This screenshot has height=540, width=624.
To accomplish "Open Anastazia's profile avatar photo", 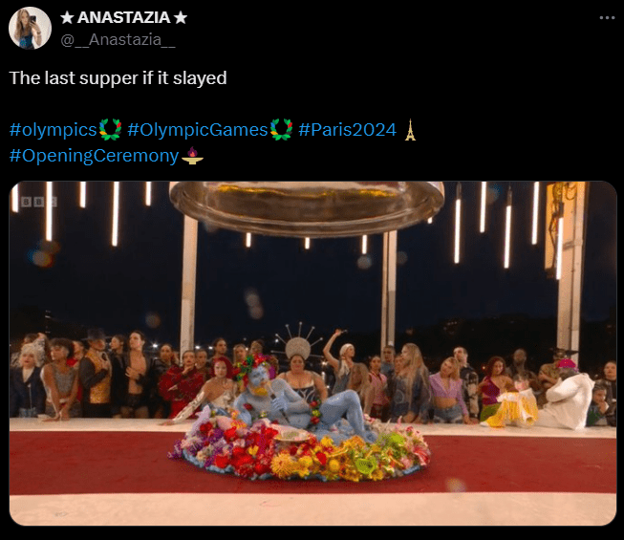I will [31, 28].
